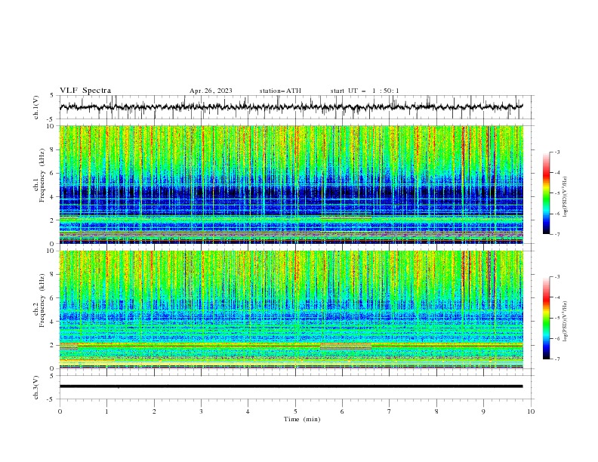
Task: Click inside the ch.1 spectrogram panel
Action: tap(291, 184)
